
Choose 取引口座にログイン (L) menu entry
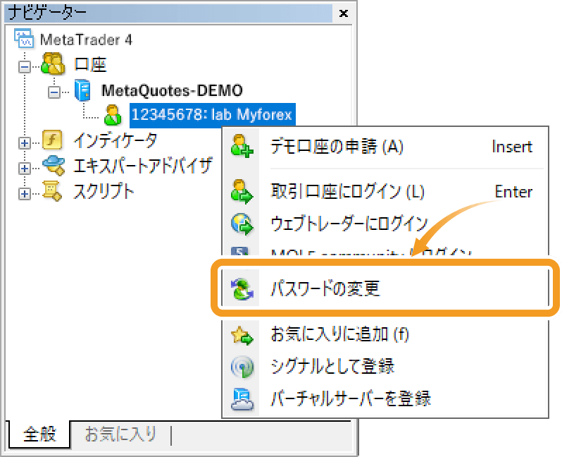pyautogui.click(x=385, y=191)
